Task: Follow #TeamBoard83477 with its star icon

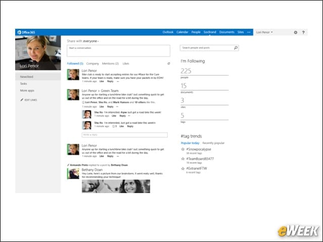Action: (x=183, y=159)
